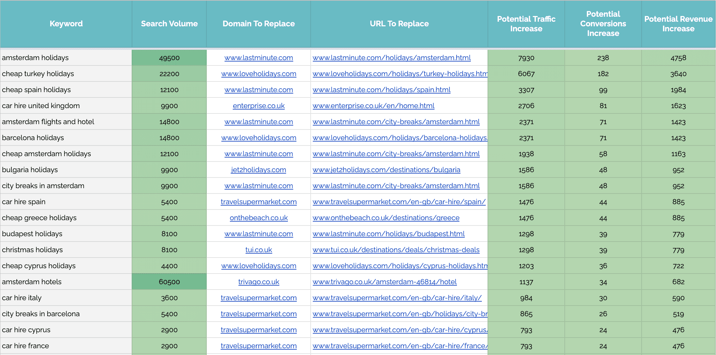Select traffic increase value 7930
Image resolution: width=716 pixels, height=355 pixels.
point(526,58)
